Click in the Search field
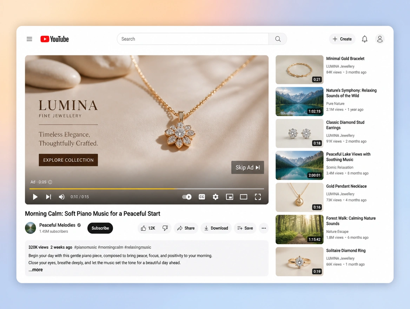 (x=193, y=39)
